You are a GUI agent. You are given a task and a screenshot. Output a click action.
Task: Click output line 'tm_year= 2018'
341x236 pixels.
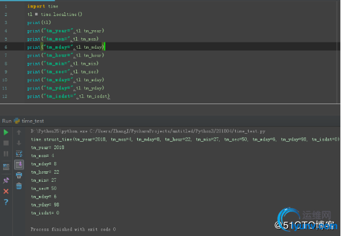click(x=47, y=147)
